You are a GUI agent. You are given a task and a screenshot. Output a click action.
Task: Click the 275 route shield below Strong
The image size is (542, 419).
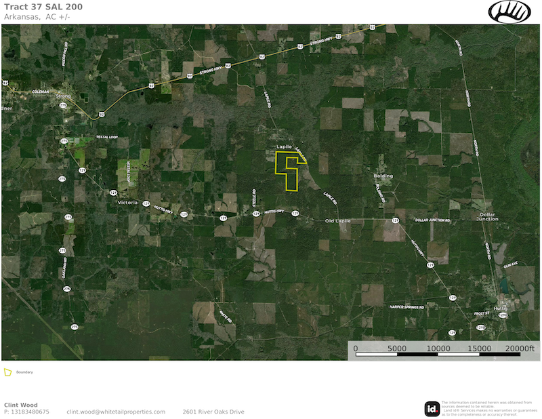pos(64,106)
